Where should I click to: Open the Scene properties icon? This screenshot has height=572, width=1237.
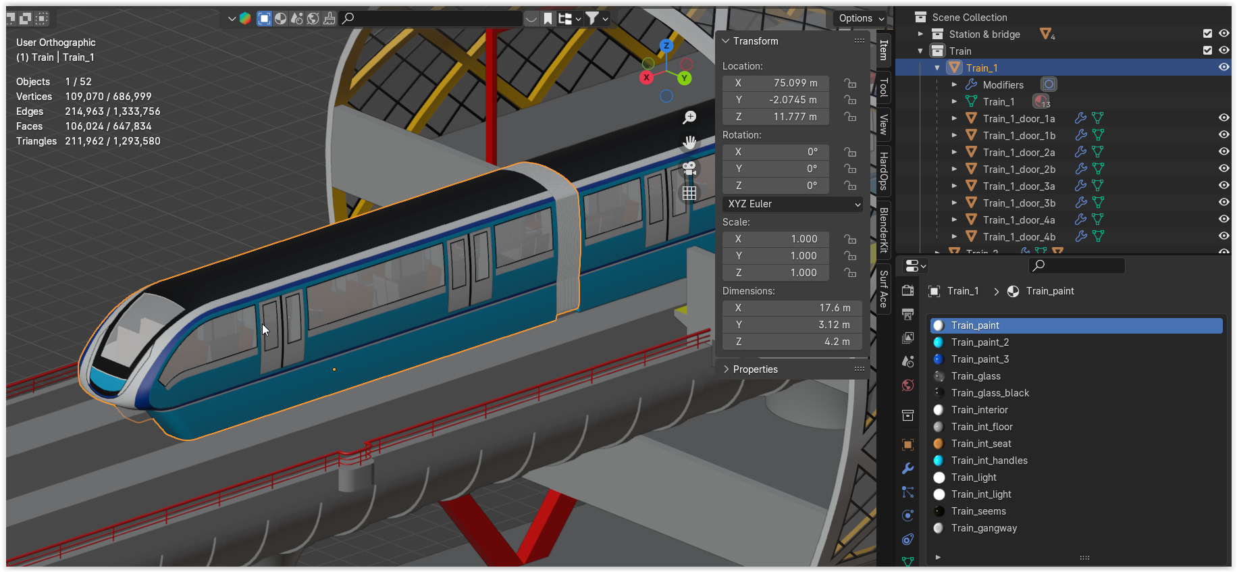point(908,361)
